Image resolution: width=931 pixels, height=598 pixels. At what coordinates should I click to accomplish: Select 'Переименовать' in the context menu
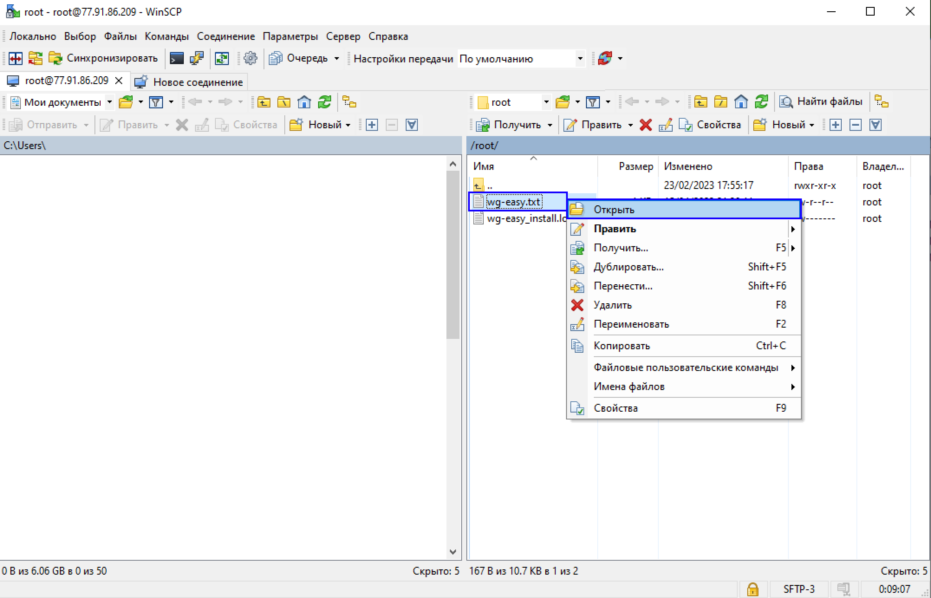tap(631, 324)
